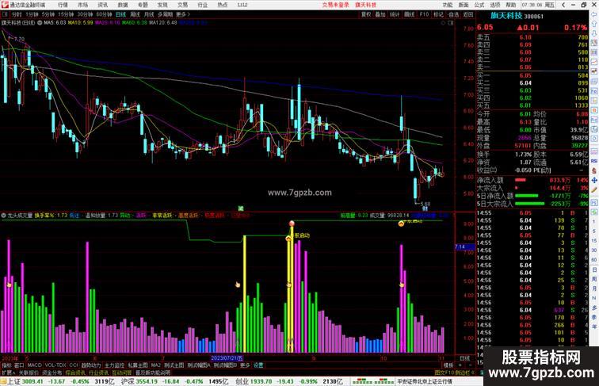
Task: Click smiley marker on green indicator line
Action: (401, 224)
